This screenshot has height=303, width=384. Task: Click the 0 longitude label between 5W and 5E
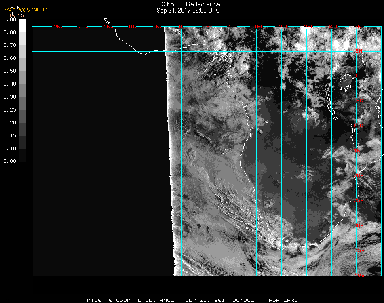tap(181, 27)
